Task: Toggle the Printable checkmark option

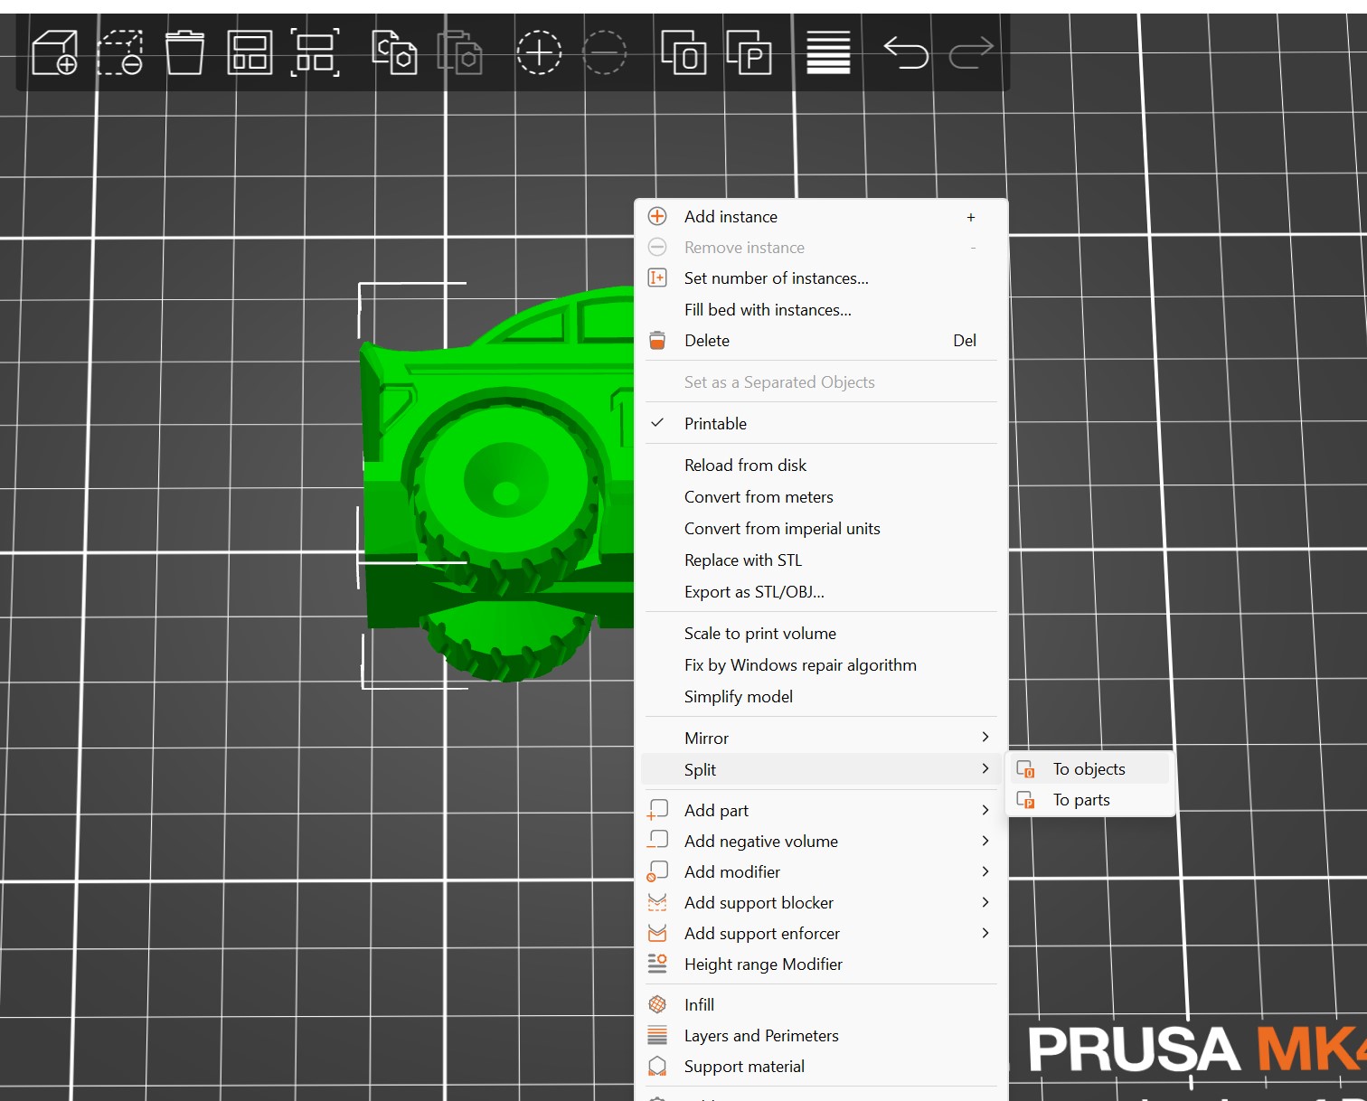Action: click(715, 424)
